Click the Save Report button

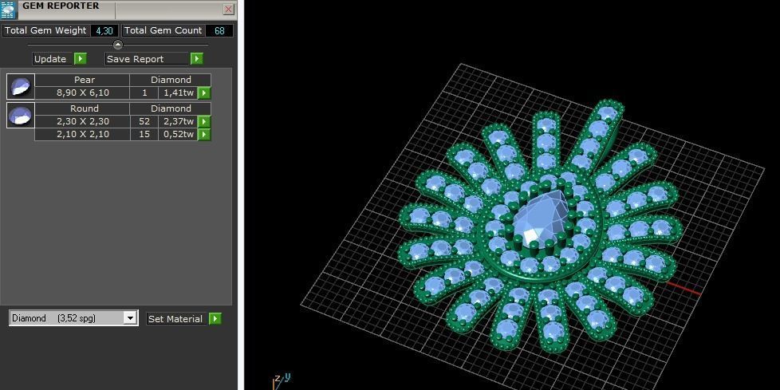click(x=148, y=59)
